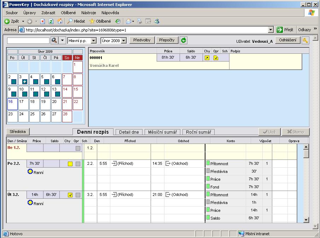Stop page loading with the red X icon
This screenshot has height=238, width=320.
click(x=43, y=21)
